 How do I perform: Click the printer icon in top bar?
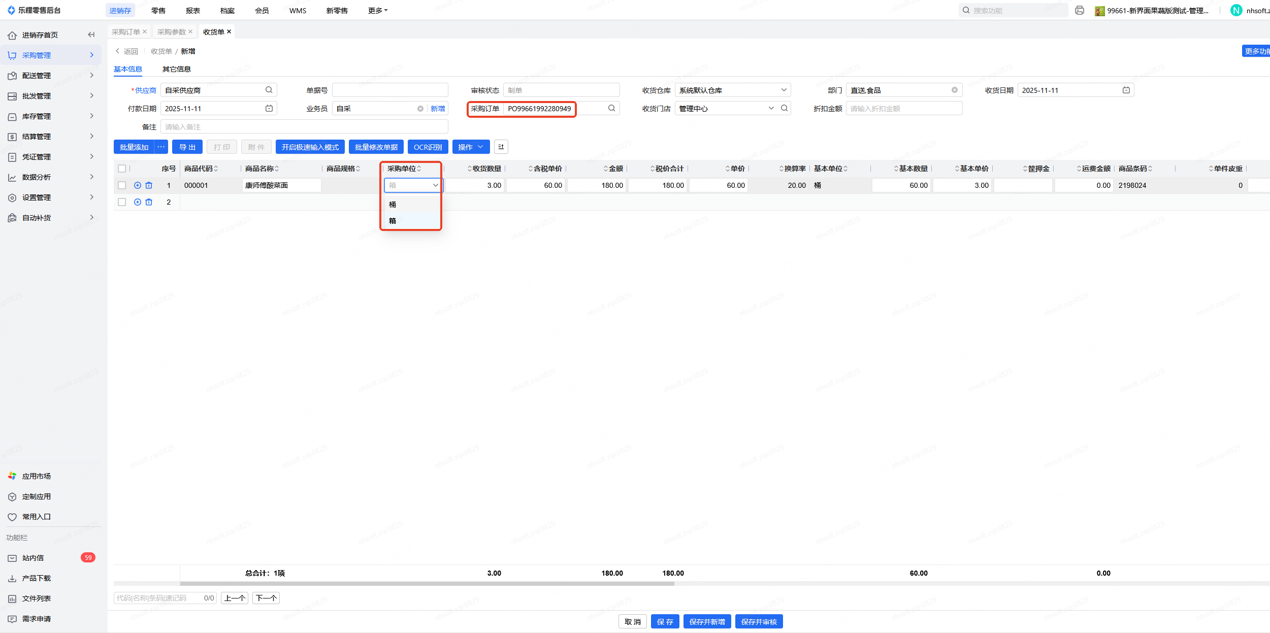(1080, 10)
